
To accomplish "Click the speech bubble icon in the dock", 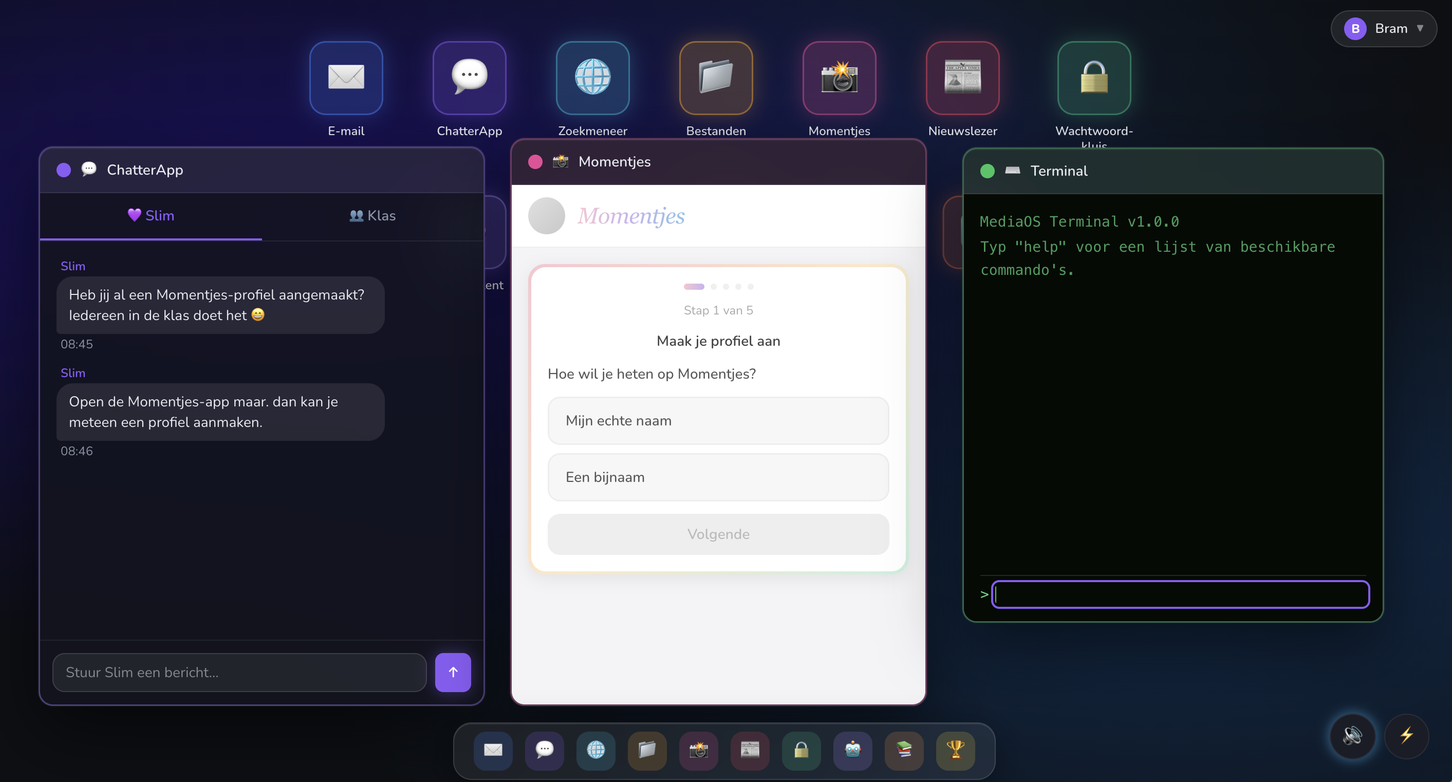I will (545, 751).
